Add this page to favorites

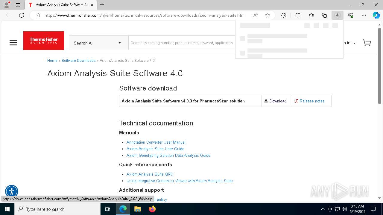(268, 15)
